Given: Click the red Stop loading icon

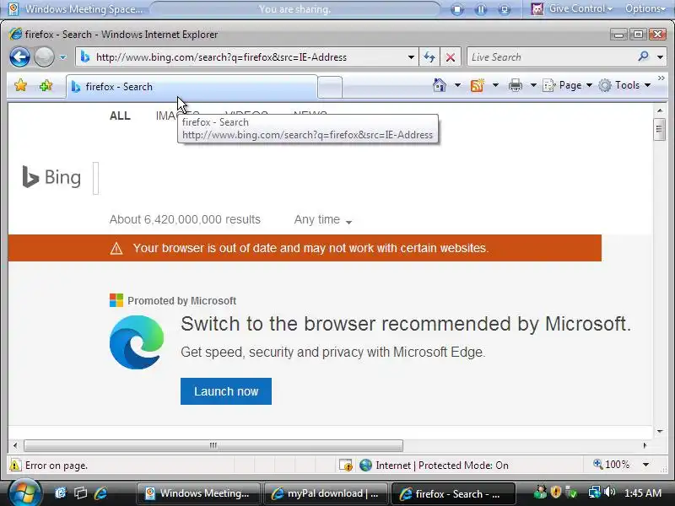Looking at the screenshot, I should click(451, 57).
